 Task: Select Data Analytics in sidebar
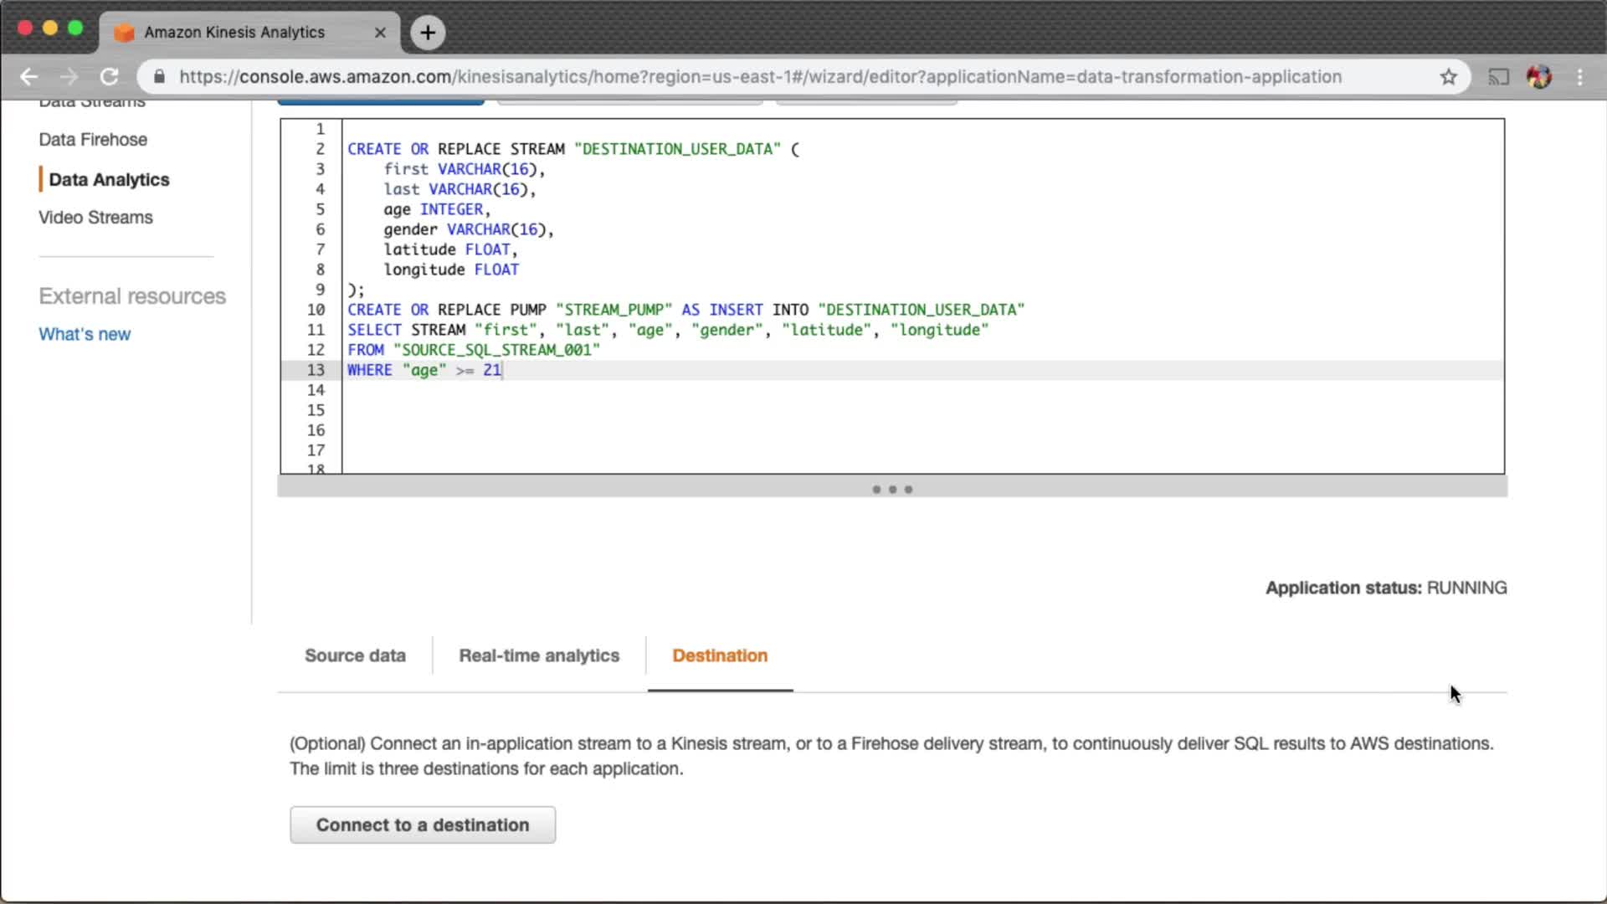tap(109, 180)
